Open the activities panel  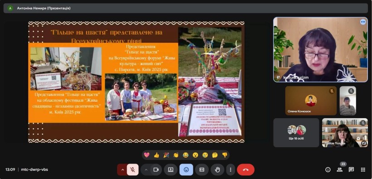pyautogui.click(x=363, y=169)
